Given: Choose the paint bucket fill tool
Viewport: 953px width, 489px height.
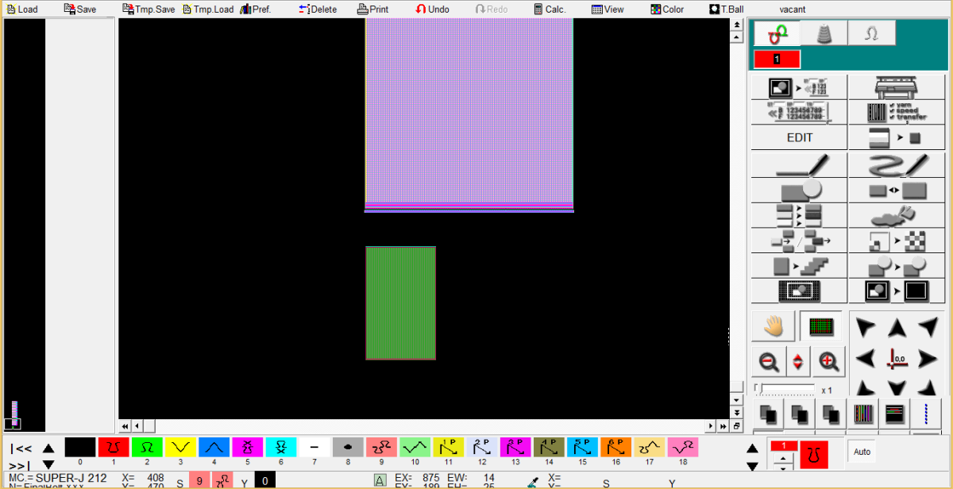Looking at the screenshot, I should 897,216.
